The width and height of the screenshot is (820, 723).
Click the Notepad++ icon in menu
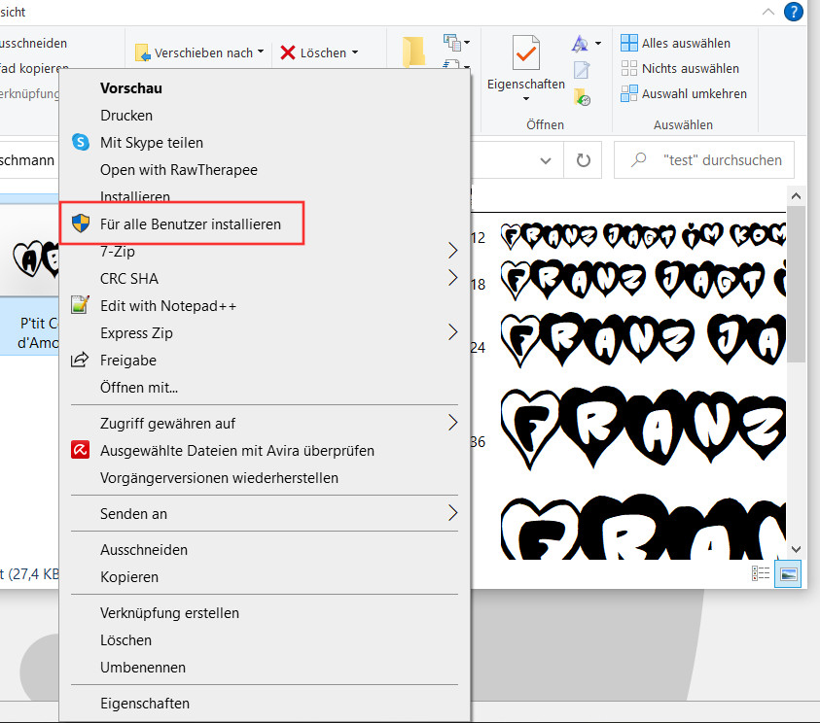tap(81, 306)
